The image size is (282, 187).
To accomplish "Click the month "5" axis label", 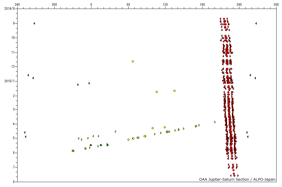I will [14, 138].
